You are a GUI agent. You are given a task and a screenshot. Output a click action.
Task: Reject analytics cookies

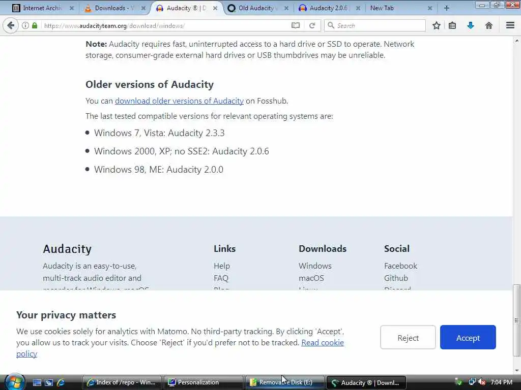pos(408,337)
